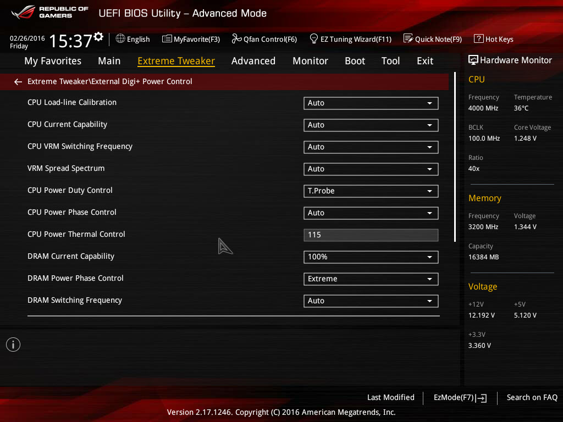Switch to EzMode(F7) exit icon
The width and height of the screenshot is (563, 422).
tap(481, 398)
